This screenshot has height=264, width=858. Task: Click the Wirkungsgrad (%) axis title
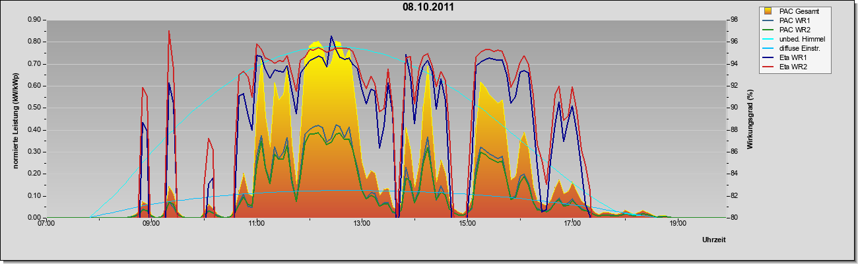(x=750, y=119)
